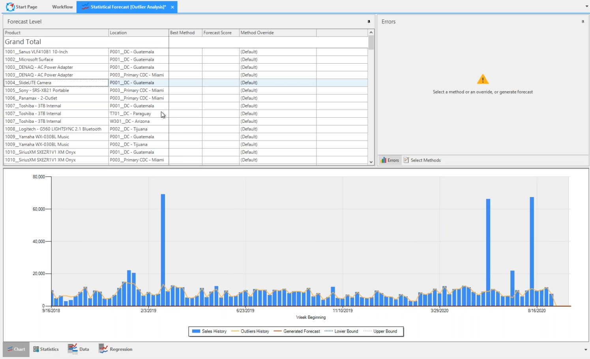
Task: Open the tab list dropdown arrow at top right
Action: [x=586, y=7]
